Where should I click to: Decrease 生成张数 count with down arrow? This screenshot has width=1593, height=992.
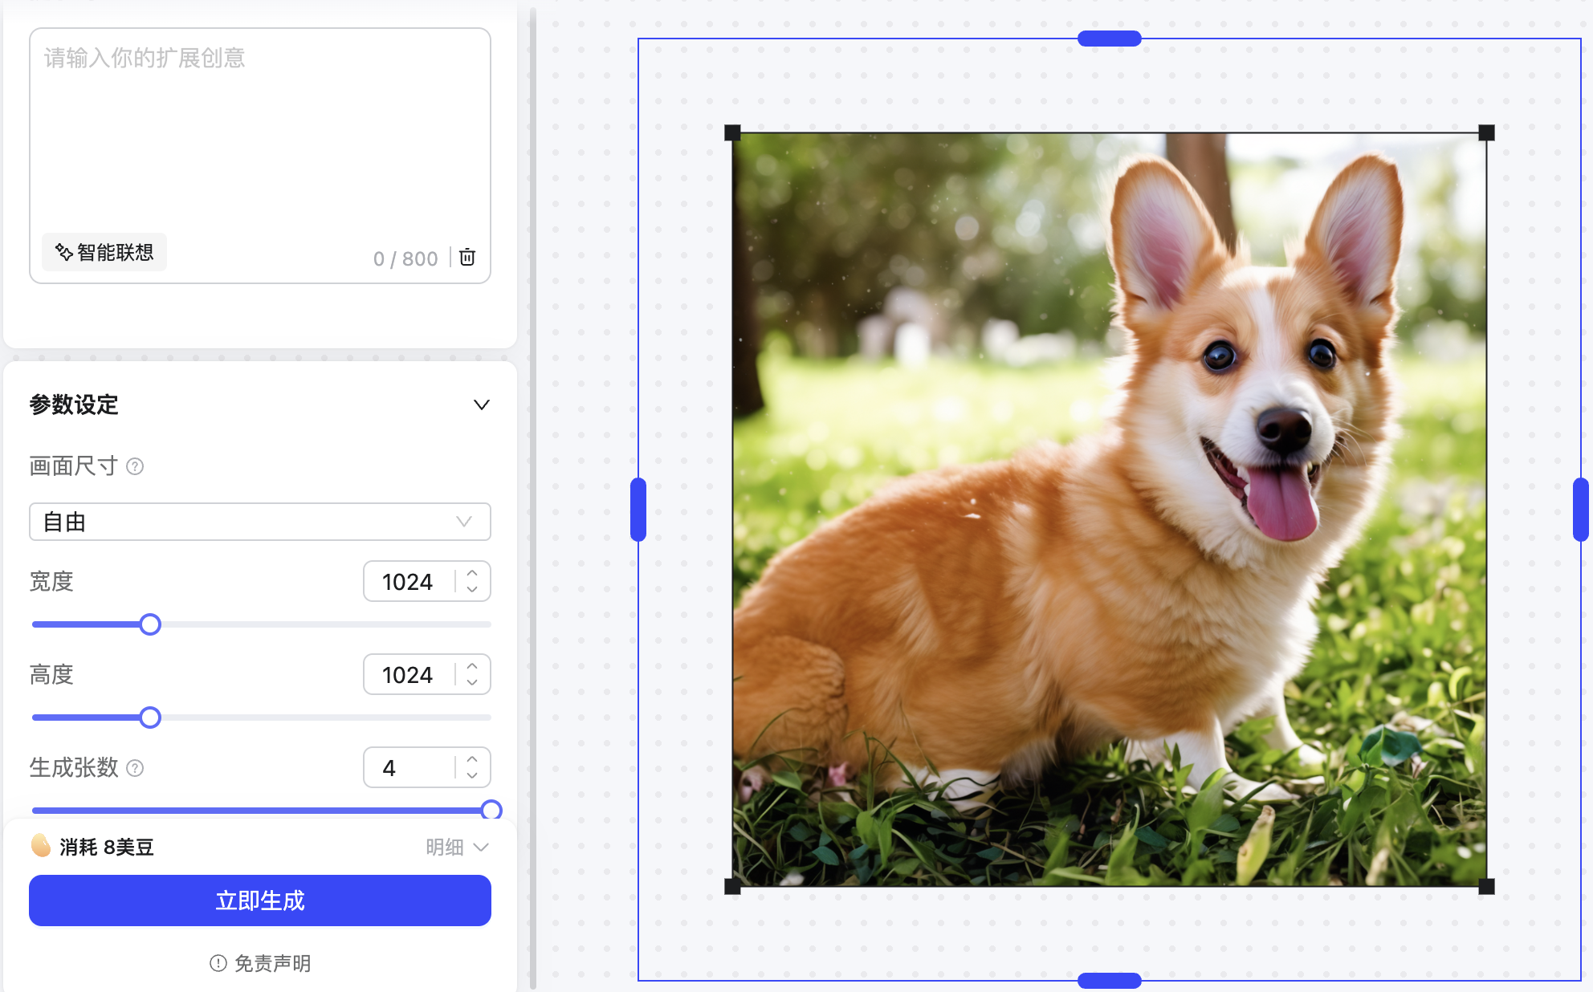click(472, 775)
